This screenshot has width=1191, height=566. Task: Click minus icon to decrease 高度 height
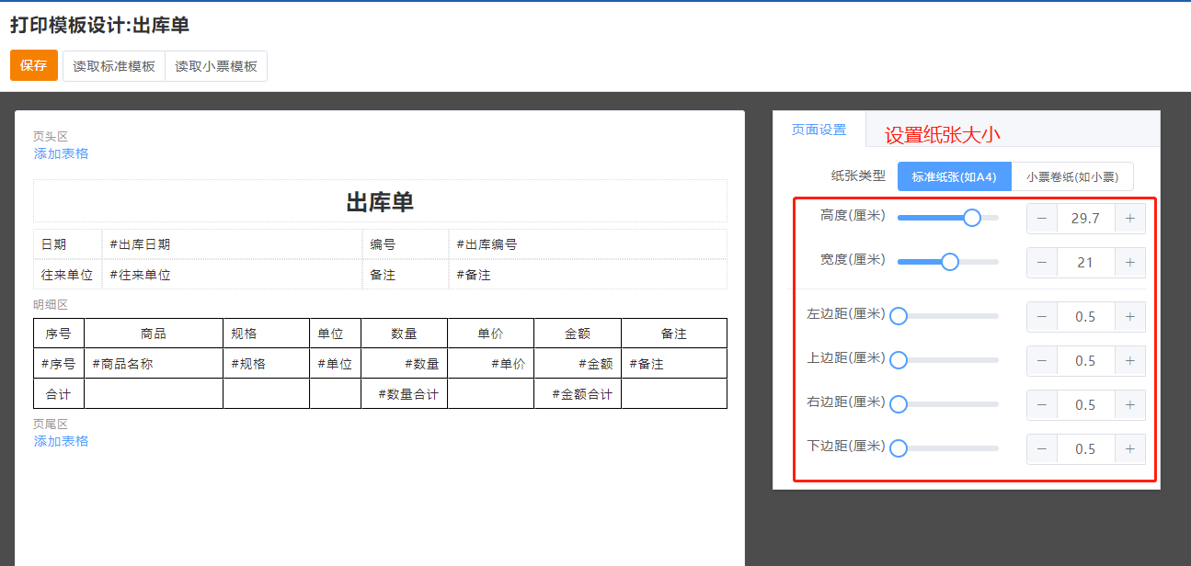pos(1041,219)
